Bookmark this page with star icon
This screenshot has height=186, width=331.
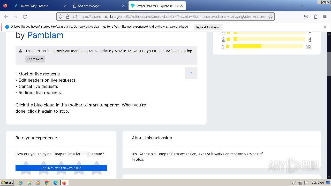[270, 17]
